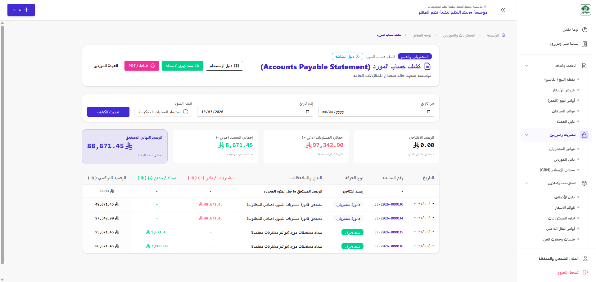Open دليل الأصناف menu item

pos(565,197)
